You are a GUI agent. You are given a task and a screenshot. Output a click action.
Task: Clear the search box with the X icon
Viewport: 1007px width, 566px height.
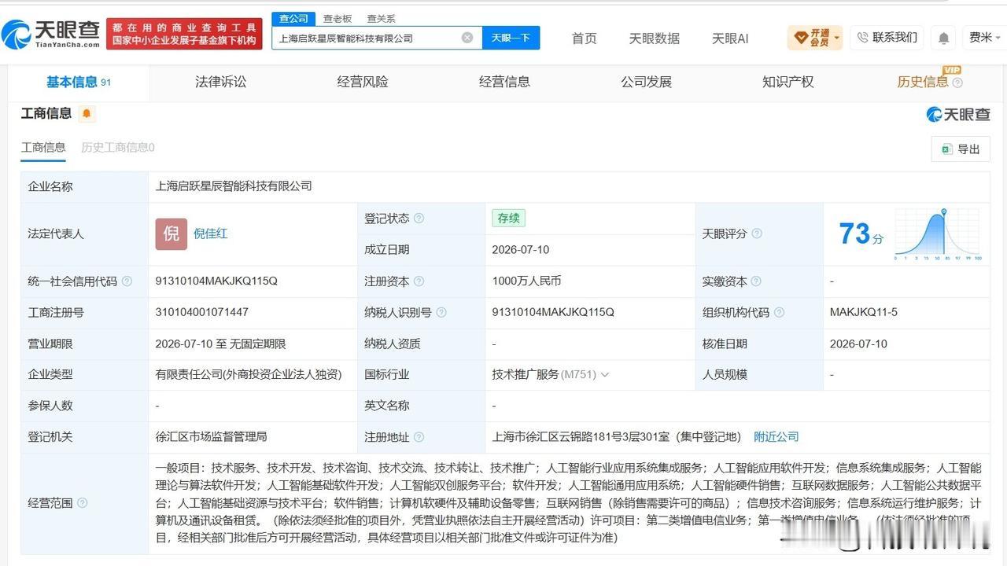coord(467,38)
